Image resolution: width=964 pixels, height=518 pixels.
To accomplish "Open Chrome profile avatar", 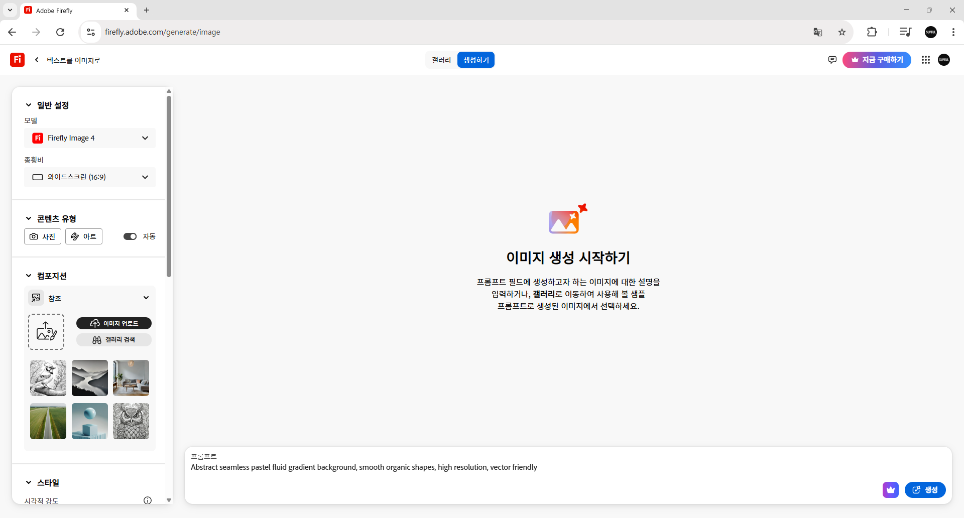I will [x=931, y=32].
